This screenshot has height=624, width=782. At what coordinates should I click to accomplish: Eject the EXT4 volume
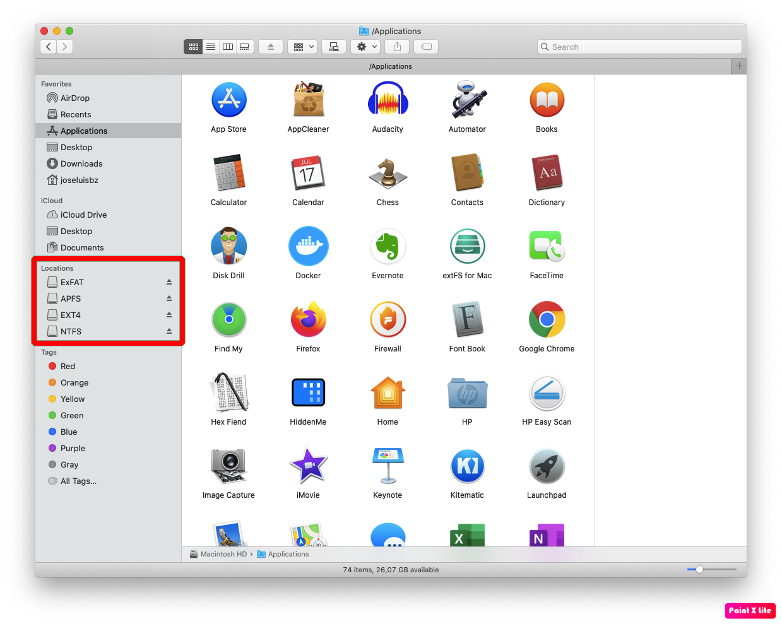click(x=169, y=315)
